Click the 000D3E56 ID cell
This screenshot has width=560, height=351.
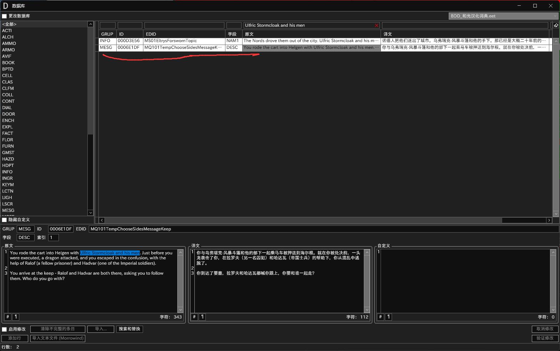(x=130, y=41)
